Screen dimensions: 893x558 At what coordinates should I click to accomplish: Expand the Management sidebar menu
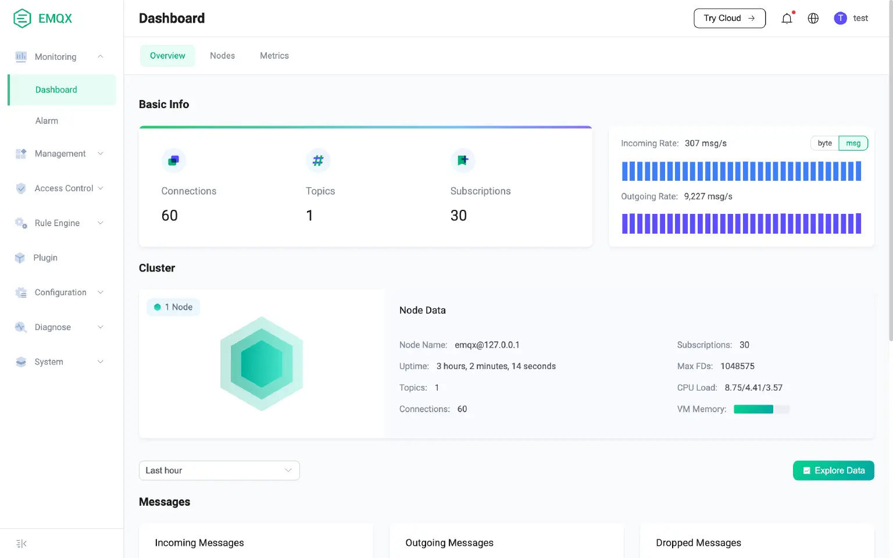[x=60, y=153]
